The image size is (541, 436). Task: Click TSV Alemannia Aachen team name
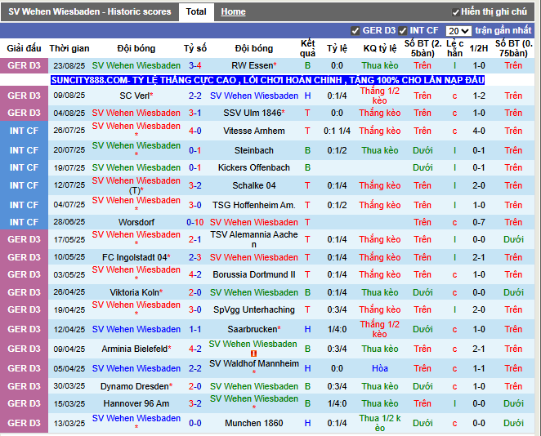[x=254, y=239]
